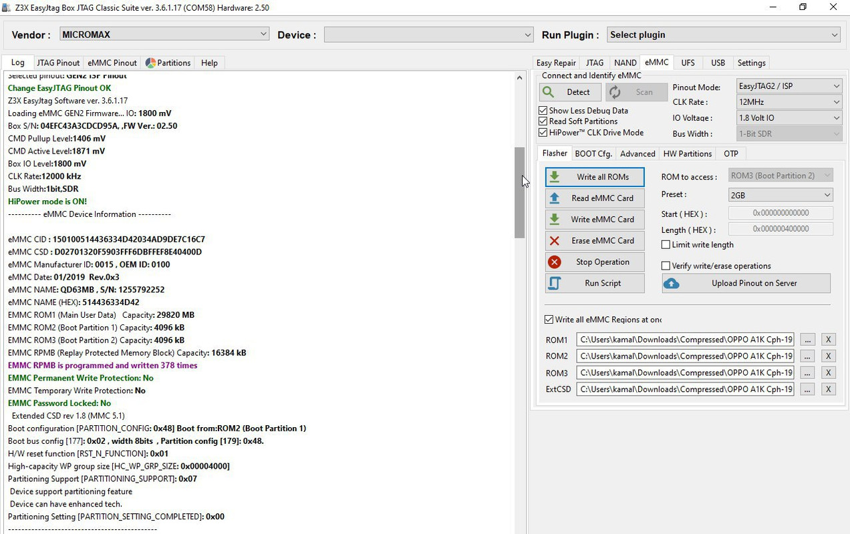The width and height of the screenshot is (850, 534).
Task: Click the Detect magnifier icon
Action: (549, 92)
